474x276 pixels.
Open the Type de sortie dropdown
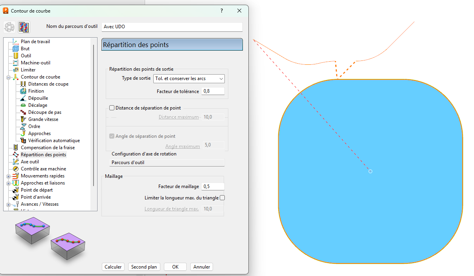[189, 79]
